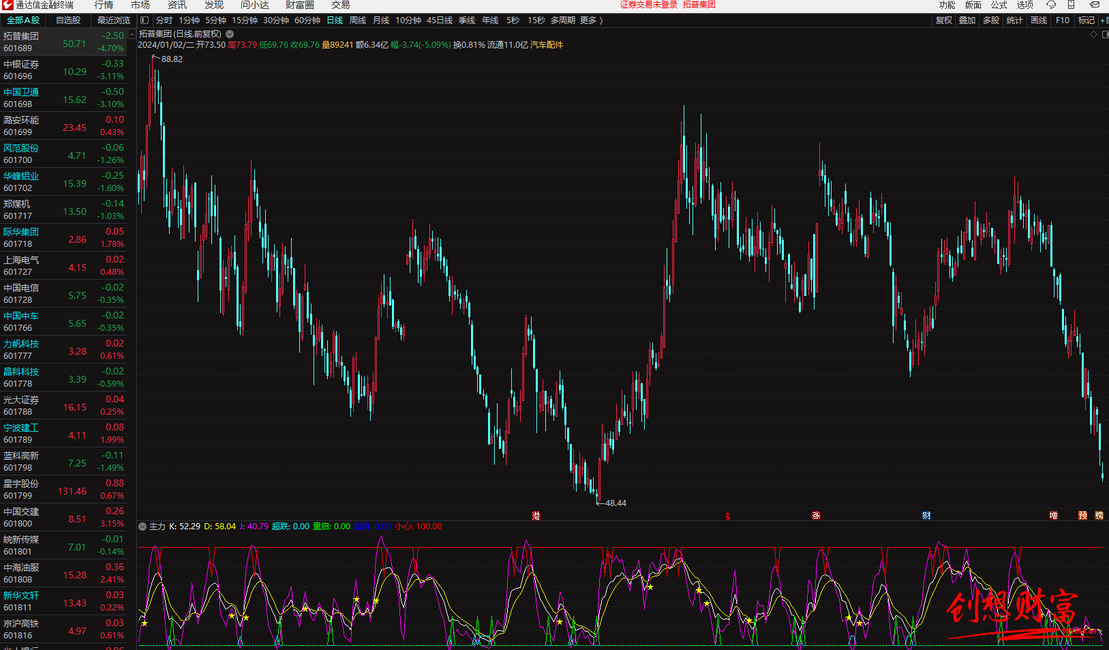Click the 通达信 red app logo icon
This screenshot has width=1109, height=650.
(x=7, y=5)
